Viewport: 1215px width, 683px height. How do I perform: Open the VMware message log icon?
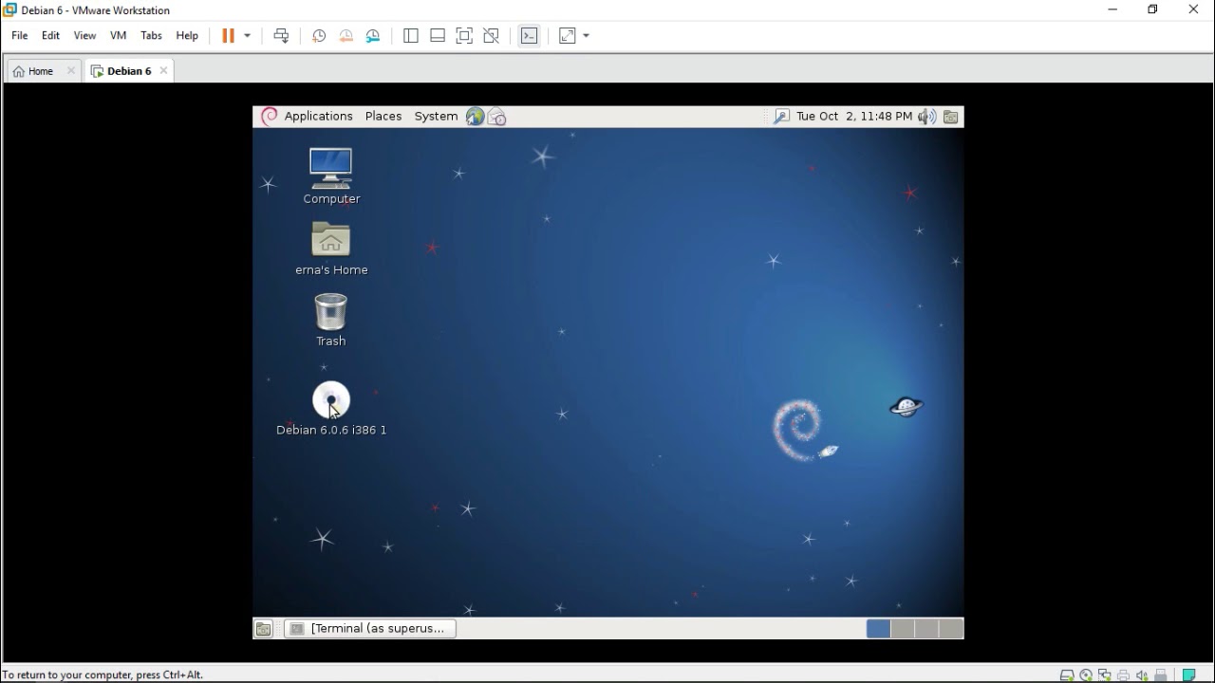(x=1189, y=675)
